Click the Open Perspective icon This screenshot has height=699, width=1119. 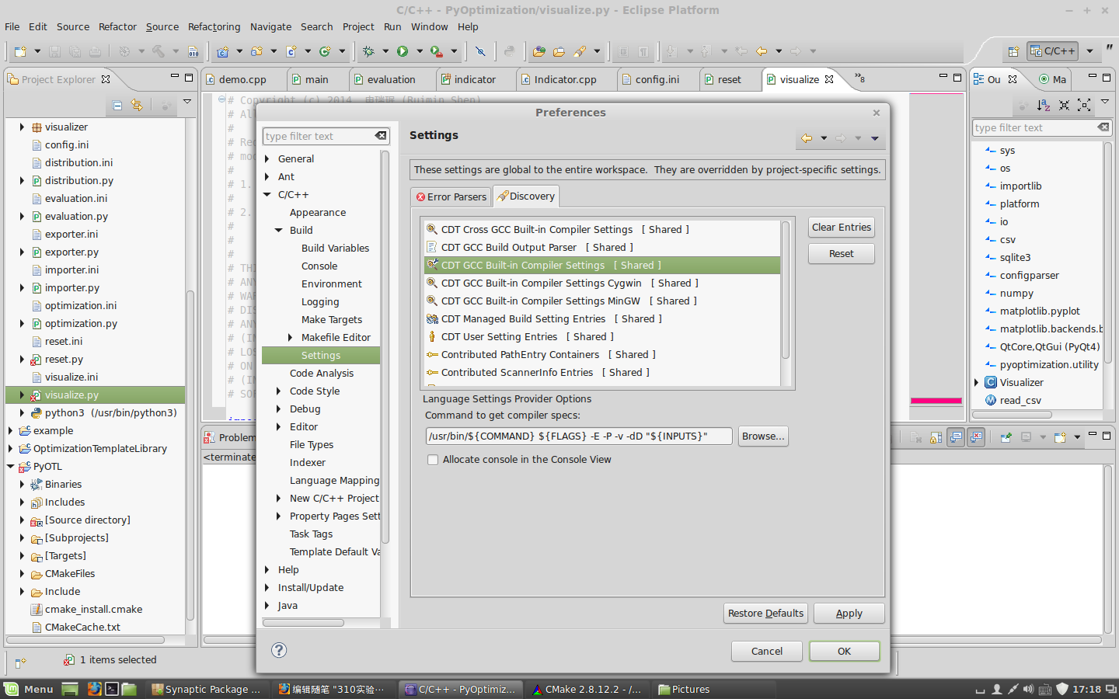pos(1013,51)
